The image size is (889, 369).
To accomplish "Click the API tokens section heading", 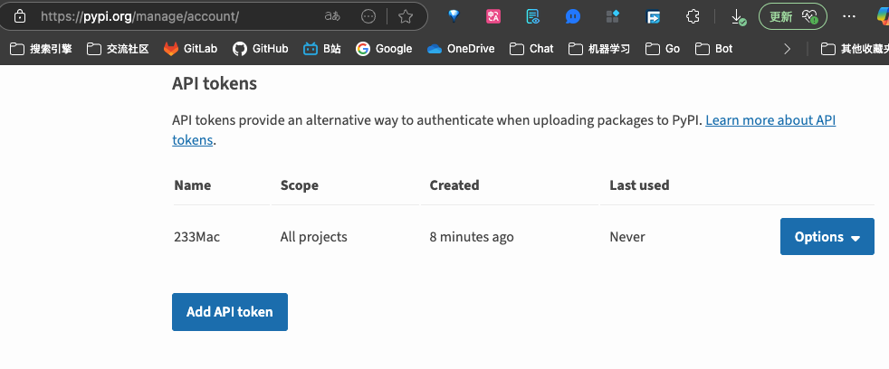I will click(x=215, y=83).
